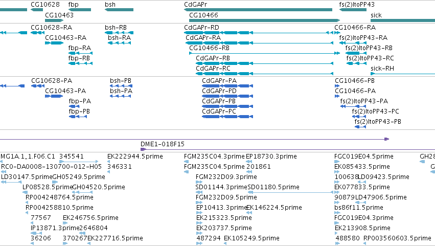Select EST FGC019E04.5prime
The width and height of the screenshot is (435, 246).
[x=364, y=156]
